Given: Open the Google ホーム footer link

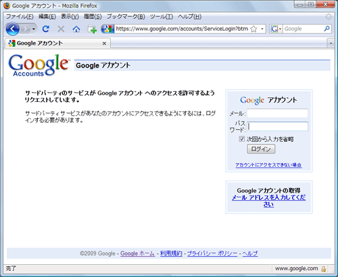Looking at the screenshot, I should click(137, 253).
